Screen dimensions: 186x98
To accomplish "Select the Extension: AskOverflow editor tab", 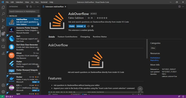I will point(54,7).
